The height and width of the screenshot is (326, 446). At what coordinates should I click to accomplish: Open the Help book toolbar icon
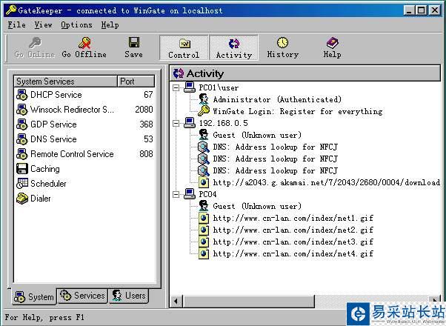332,43
